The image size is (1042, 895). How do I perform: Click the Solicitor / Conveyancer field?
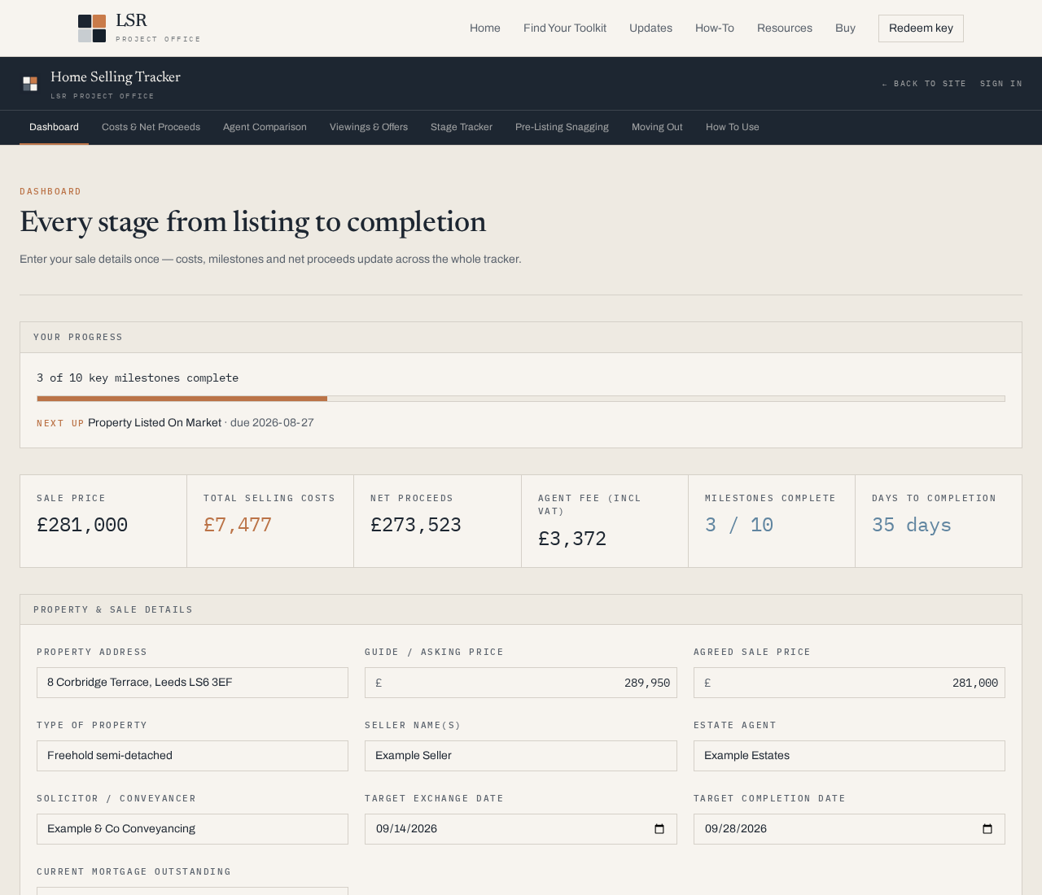(x=192, y=829)
